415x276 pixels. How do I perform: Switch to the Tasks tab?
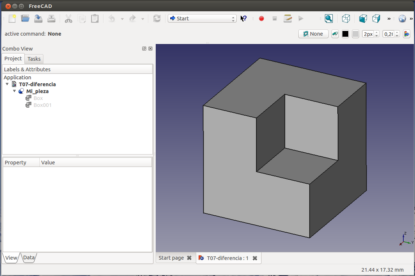click(34, 59)
